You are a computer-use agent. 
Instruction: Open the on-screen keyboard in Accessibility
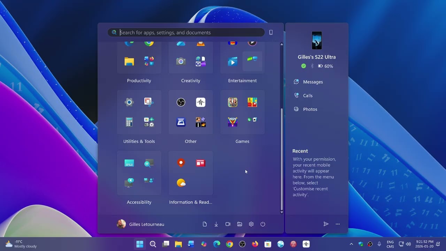pyautogui.click(x=129, y=163)
